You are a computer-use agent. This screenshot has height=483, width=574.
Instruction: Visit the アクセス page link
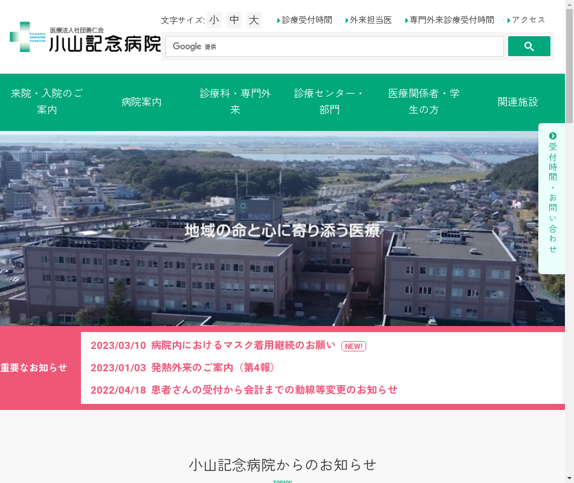[528, 20]
